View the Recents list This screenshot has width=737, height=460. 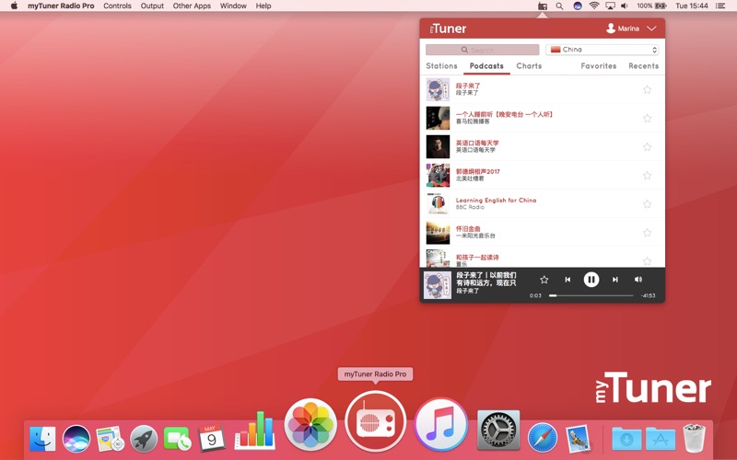click(643, 66)
